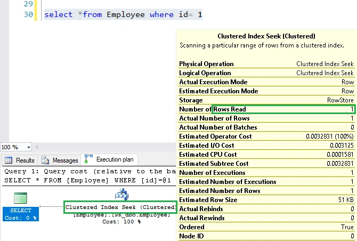Click the 'SELECT * FROM [Employee] WHERE [id]=@1' text
This screenshot has height=241, width=357.
click(88, 180)
